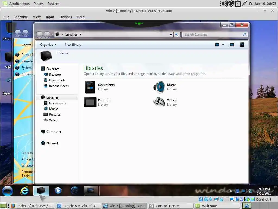The height and width of the screenshot is (209, 278).
Task: Switch to the Index of /releases taskbar window
Action: coord(33,206)
